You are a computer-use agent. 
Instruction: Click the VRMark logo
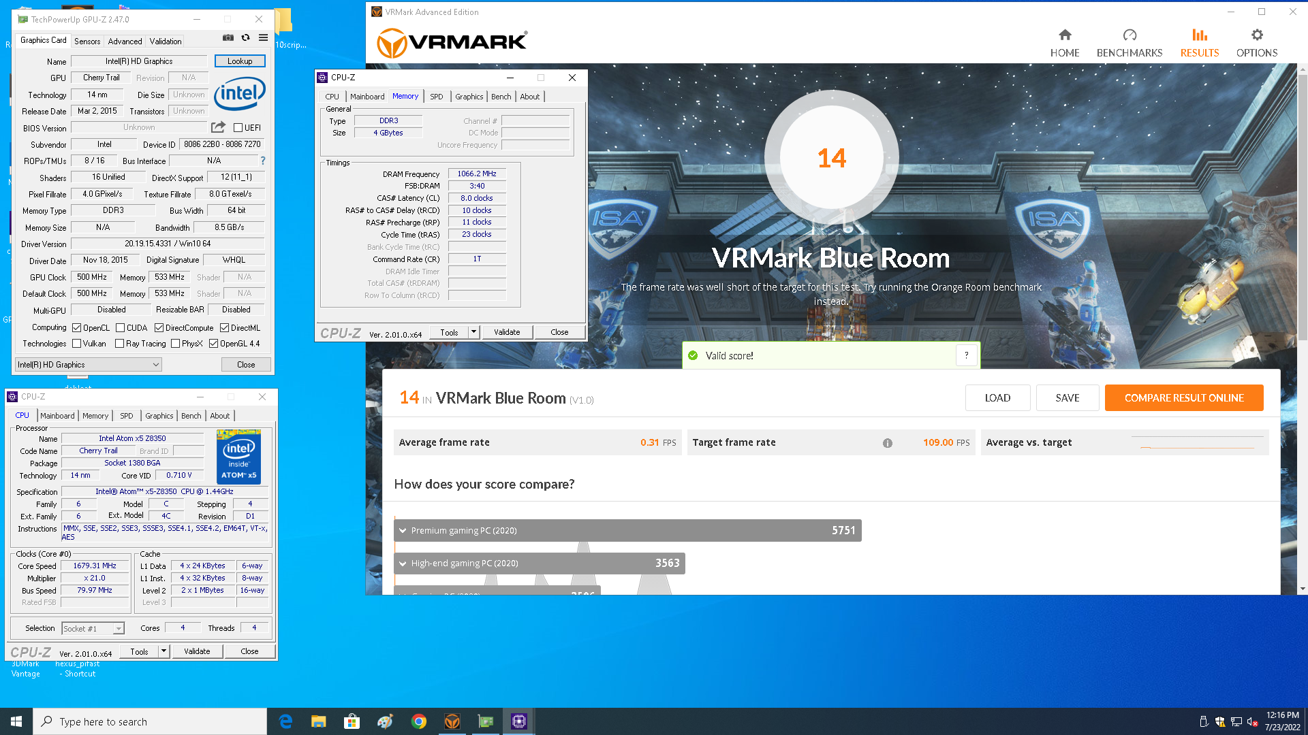click(x=452, y=43)
